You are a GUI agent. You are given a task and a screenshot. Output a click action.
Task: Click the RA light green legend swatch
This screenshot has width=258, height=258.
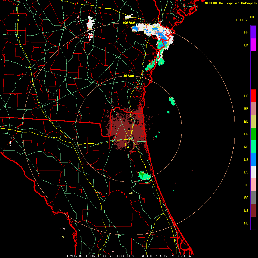(x=253, y=147)
